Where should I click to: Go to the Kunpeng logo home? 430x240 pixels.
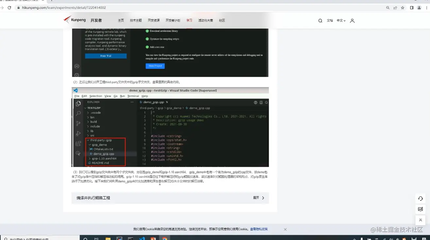pyautogui.click(x=75, y=20)
